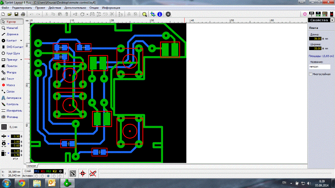Activate layer K1 radio button
Image resolution: width=335 pixels, height=188 pixels.
(x=43, y=176)
